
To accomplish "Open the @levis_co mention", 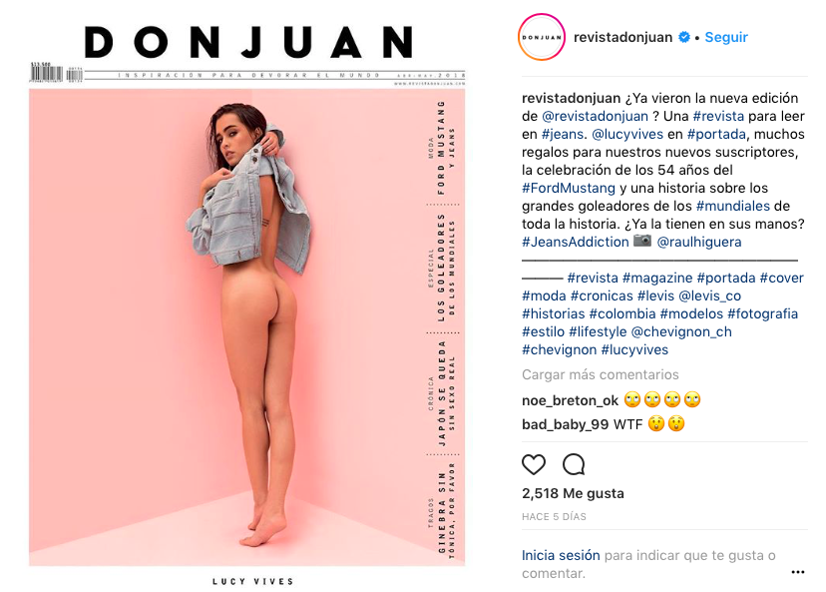I will click(x=709, y=296).
